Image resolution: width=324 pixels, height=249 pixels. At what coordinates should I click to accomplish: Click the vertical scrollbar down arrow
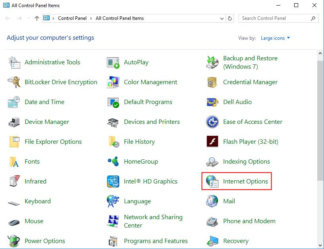tap(320, 245)
